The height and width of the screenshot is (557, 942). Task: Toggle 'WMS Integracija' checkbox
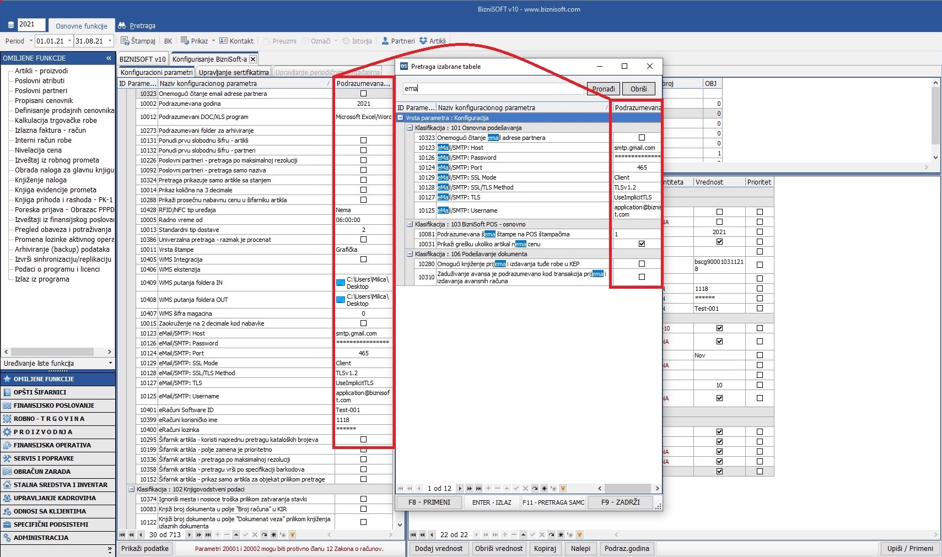coord(363,259)
